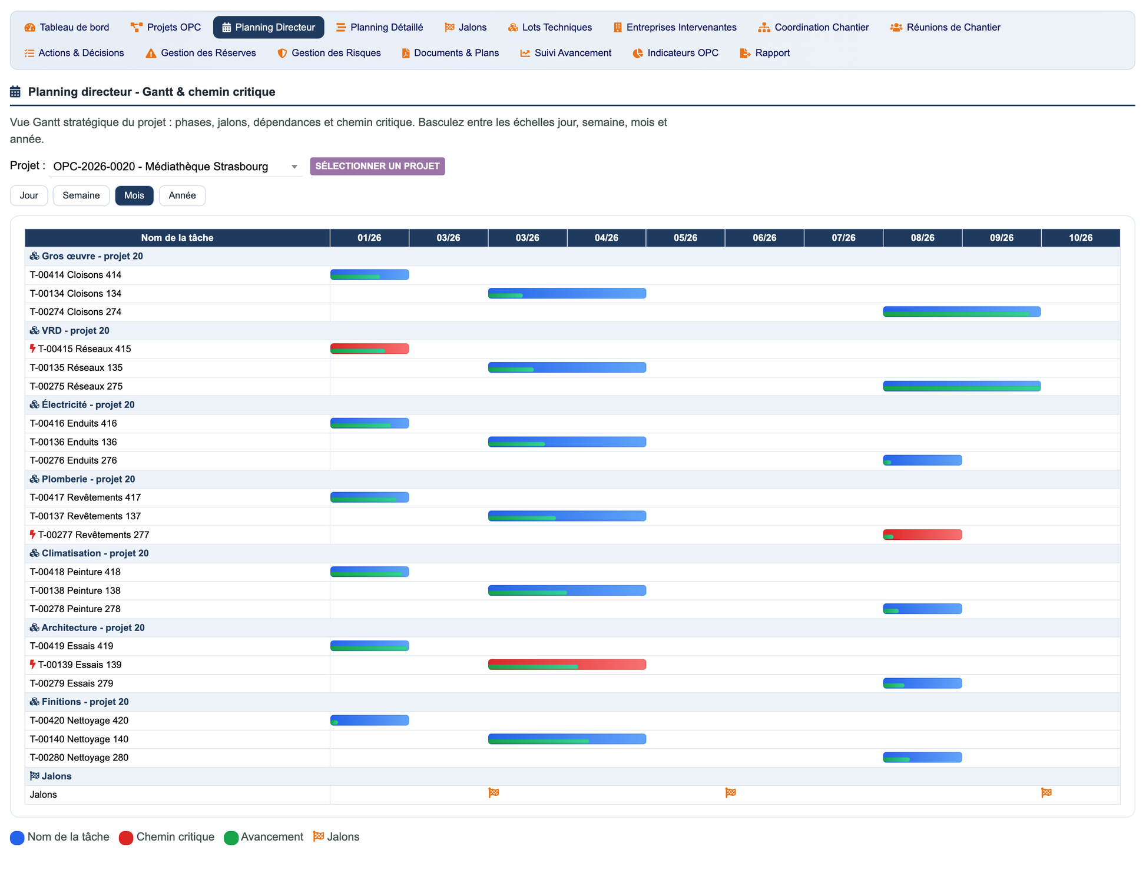Click the flag icon in the Jalons group header
Screen dimensions: 1146x873
35,776
